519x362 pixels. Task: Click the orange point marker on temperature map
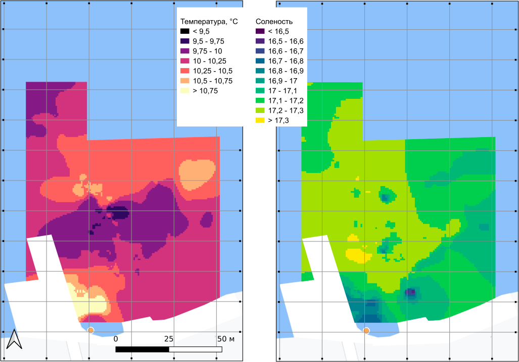(90, 330)
